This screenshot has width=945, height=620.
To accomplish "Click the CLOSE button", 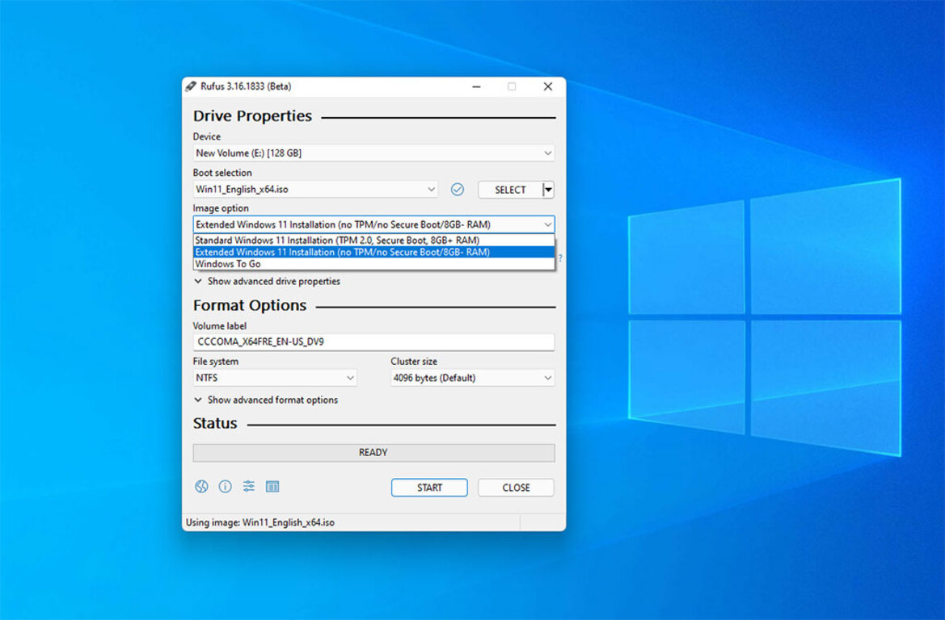I will click(516, 488).
